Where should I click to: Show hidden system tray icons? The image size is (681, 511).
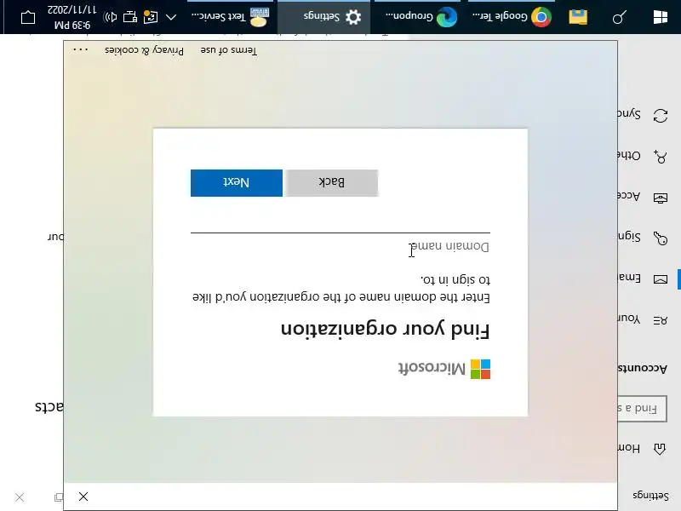click(x=171, y=17)
